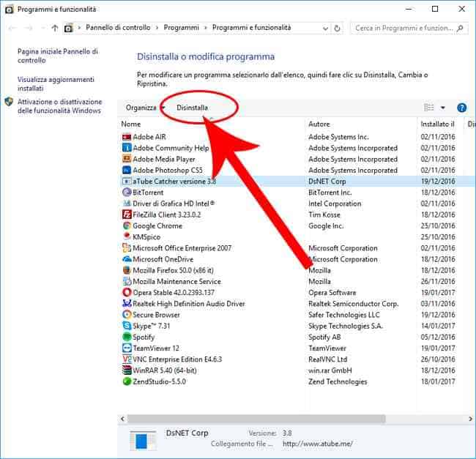Select the Google Chrome row text

coord(157,226)
